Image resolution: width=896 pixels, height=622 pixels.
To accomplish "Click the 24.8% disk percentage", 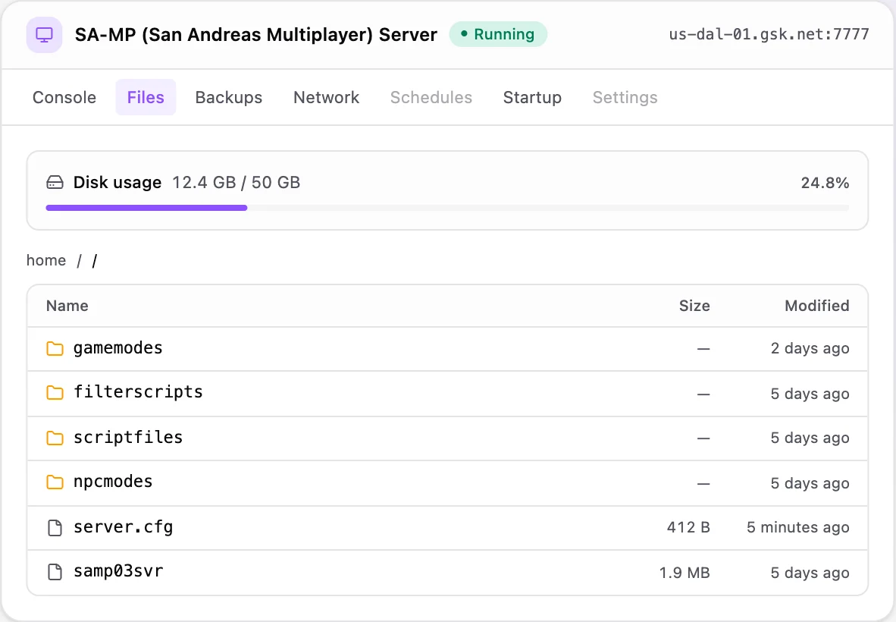I will tap(825, 183).
